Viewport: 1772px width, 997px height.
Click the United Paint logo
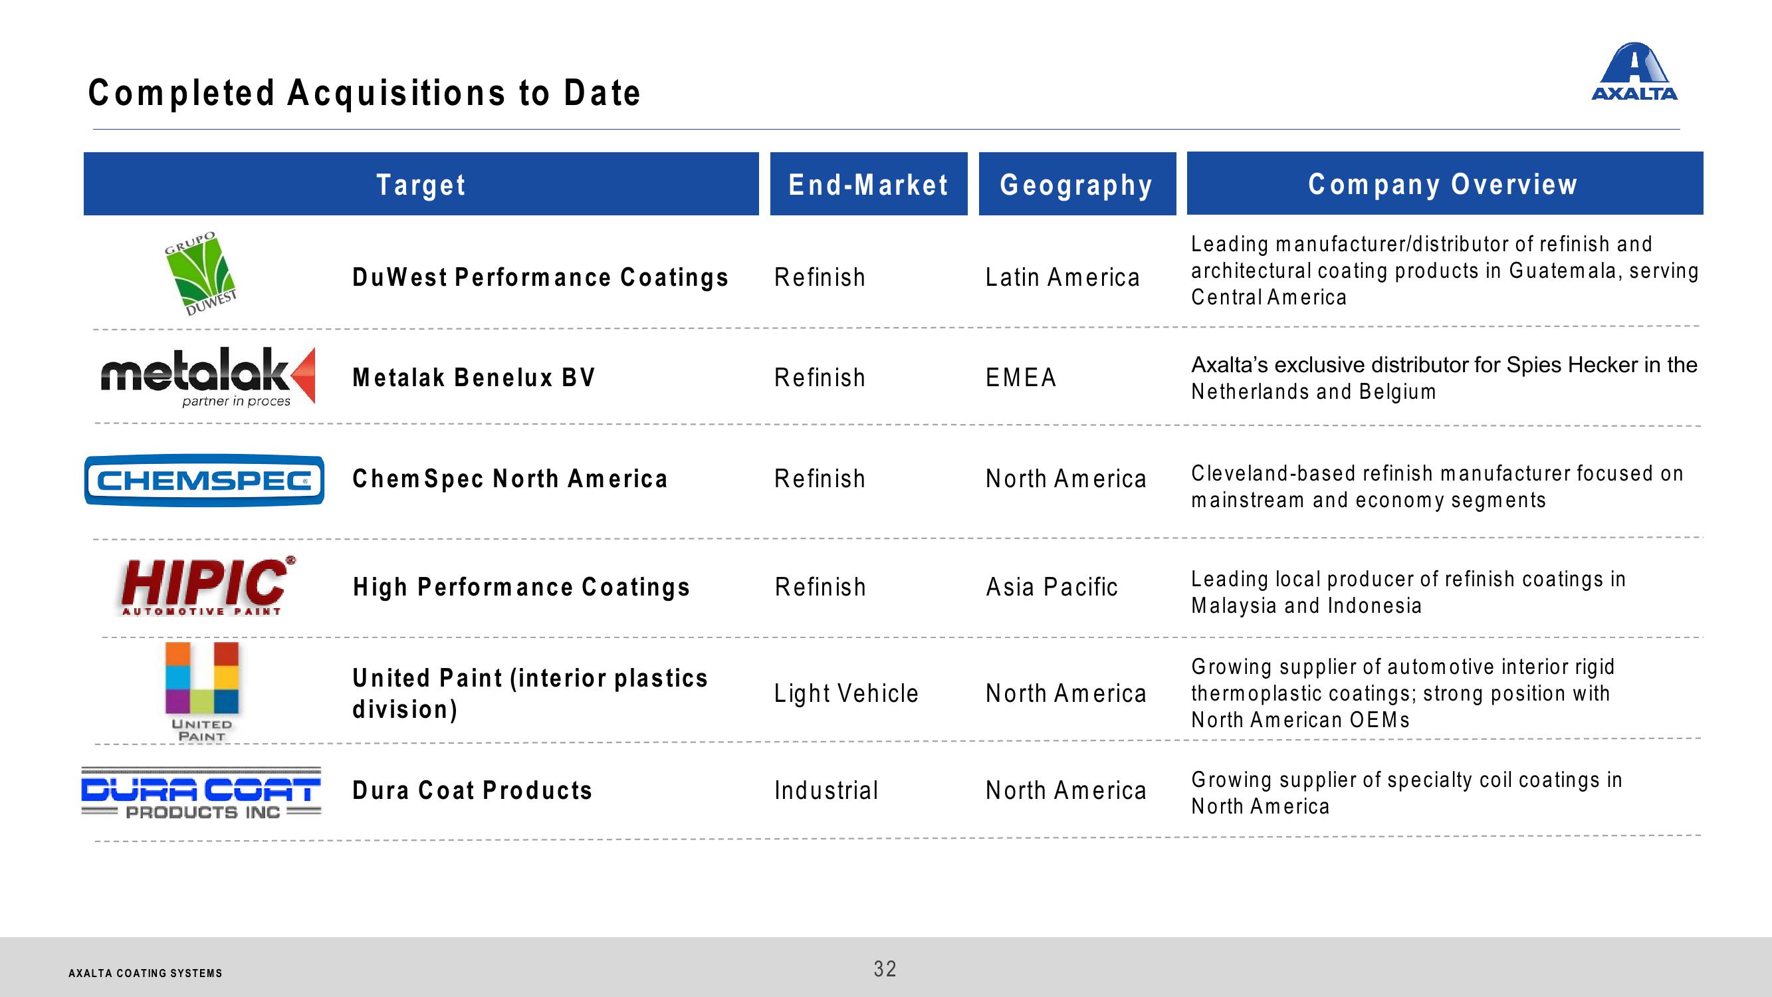(201, 692)
